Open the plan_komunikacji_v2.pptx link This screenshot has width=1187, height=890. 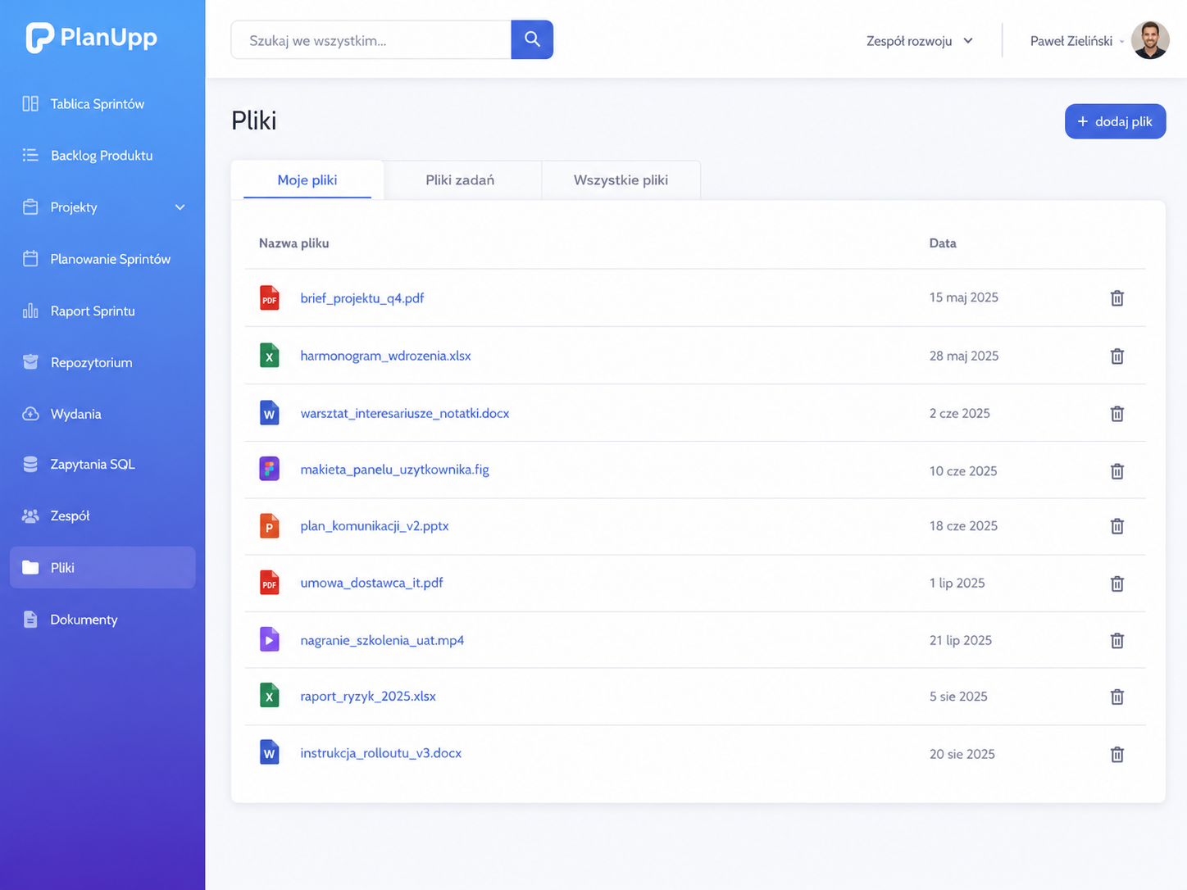point(375,525)
